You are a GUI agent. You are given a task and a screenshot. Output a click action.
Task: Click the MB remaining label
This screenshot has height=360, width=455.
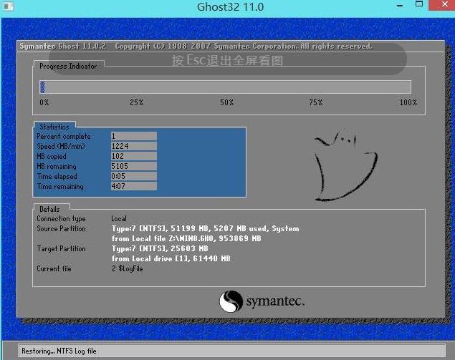(57, 166)
